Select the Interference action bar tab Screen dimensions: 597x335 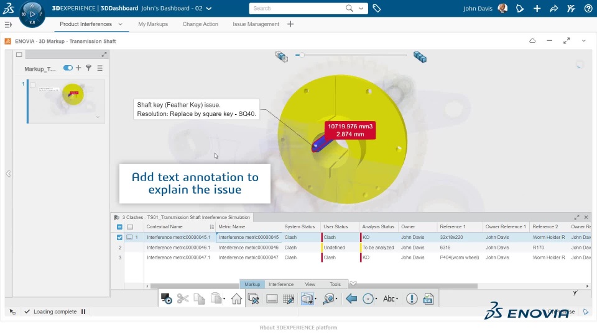(281, 285)
